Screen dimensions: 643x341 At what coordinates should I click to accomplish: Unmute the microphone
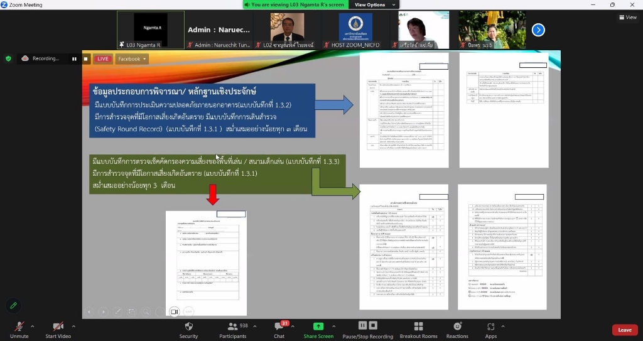coord(19,330)
